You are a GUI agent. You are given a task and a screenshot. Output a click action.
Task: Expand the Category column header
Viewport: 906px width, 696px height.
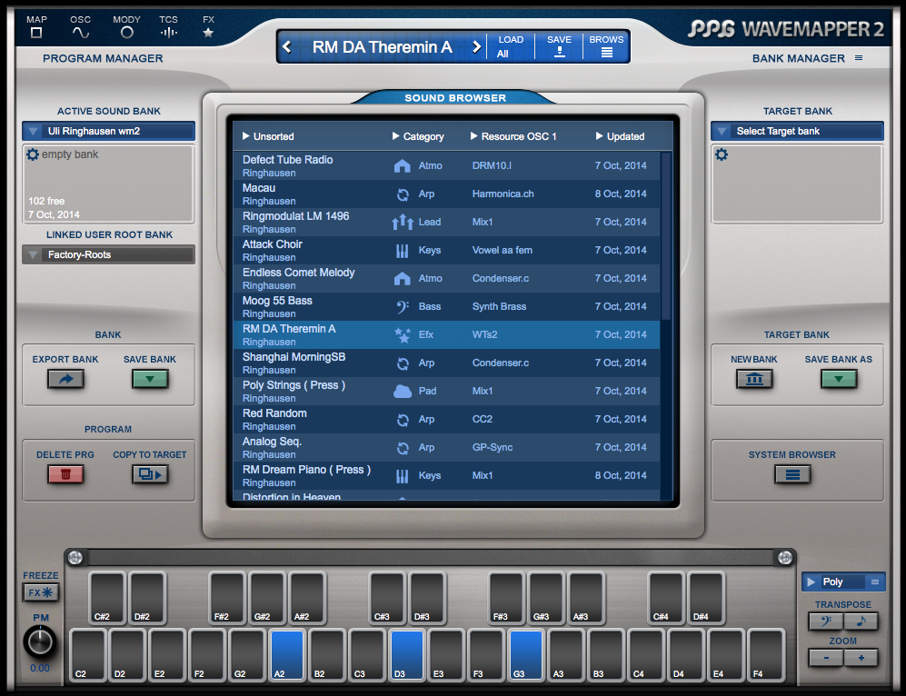(x=418, y=136)
